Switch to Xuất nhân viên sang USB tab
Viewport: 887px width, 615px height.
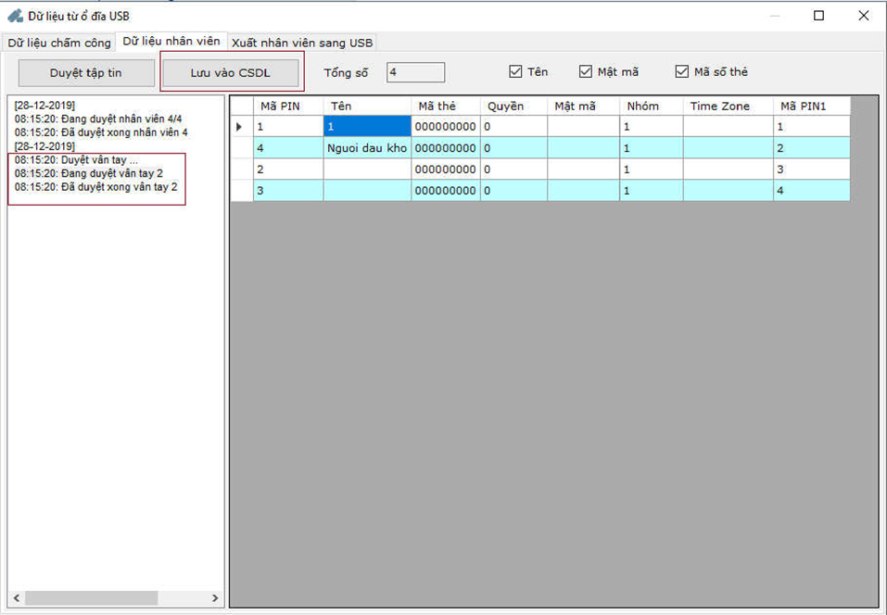pos(302,43)
